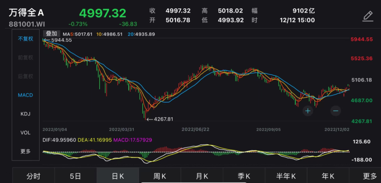
Task: Open the pencil drawing/edit tool
Action: [368, 16]
